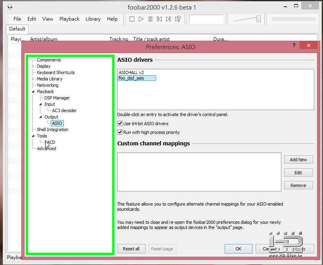The width and height of the screenshot is (323, 265).
Task: Expand the Media Library node arrow
Action: tap(33, 79)
